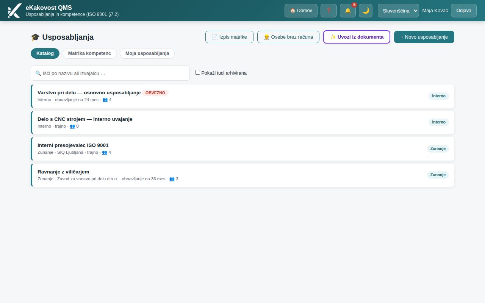Open Ravnanje z viličarjem training title
This screenshot has width=485, height=303.
(x=63, y=172)
